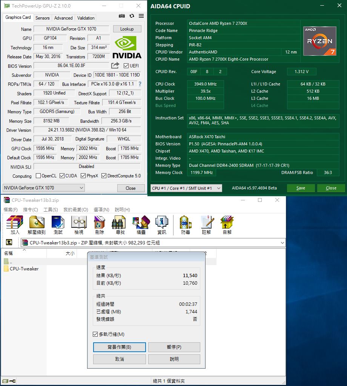The height and width of the screenshot is (386, 347).
Task: Click the Lookup button in GPU-Z
Action: tap(128, 29)
